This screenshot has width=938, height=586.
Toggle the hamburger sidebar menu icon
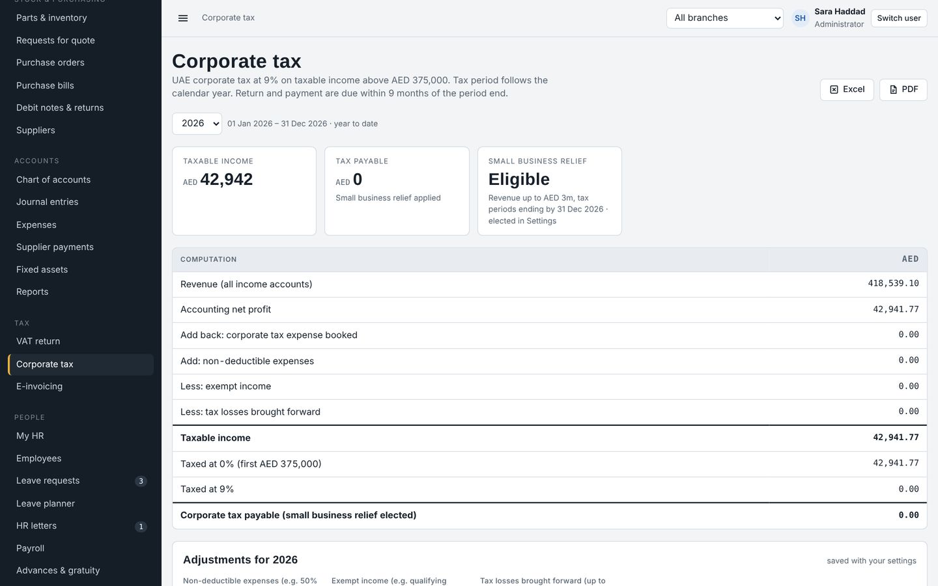coord(183,18)
